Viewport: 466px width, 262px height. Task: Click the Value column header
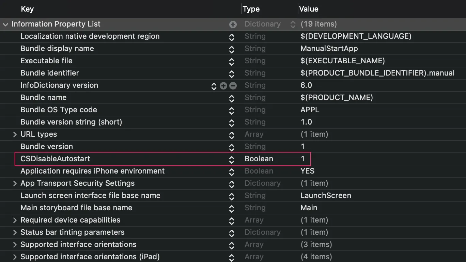[309, 9]
